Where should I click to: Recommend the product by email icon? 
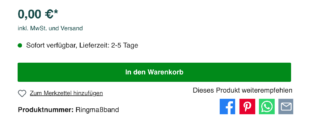pos(286,107)
